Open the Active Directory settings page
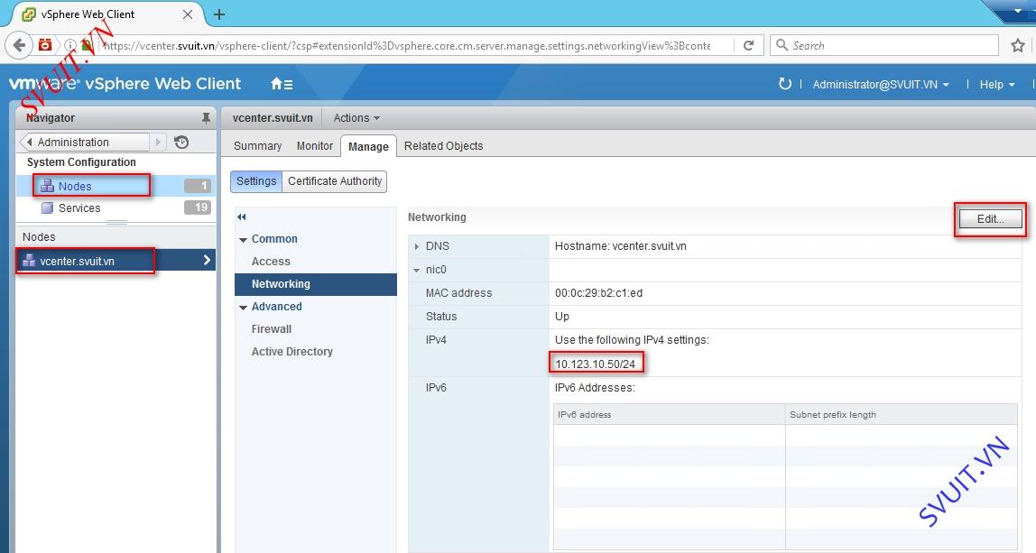Screen dimensions: 1036x553 point(292,352)
